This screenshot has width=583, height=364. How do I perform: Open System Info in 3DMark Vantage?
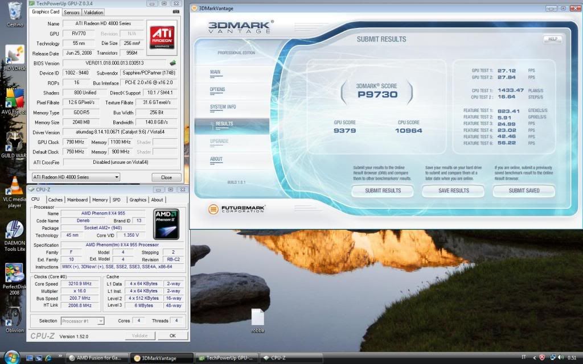(223, 107)
